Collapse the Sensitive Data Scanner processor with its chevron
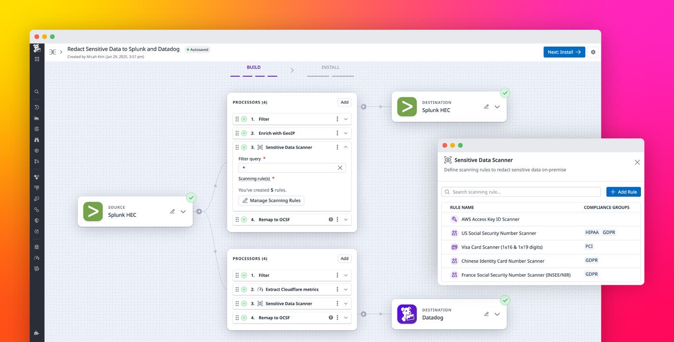The image size is (674, 342). [345, 147]
